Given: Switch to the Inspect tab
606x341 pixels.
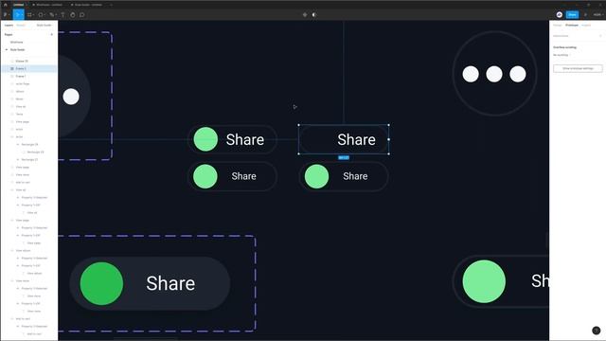Looking at the screenshot, I should point(586,26).
